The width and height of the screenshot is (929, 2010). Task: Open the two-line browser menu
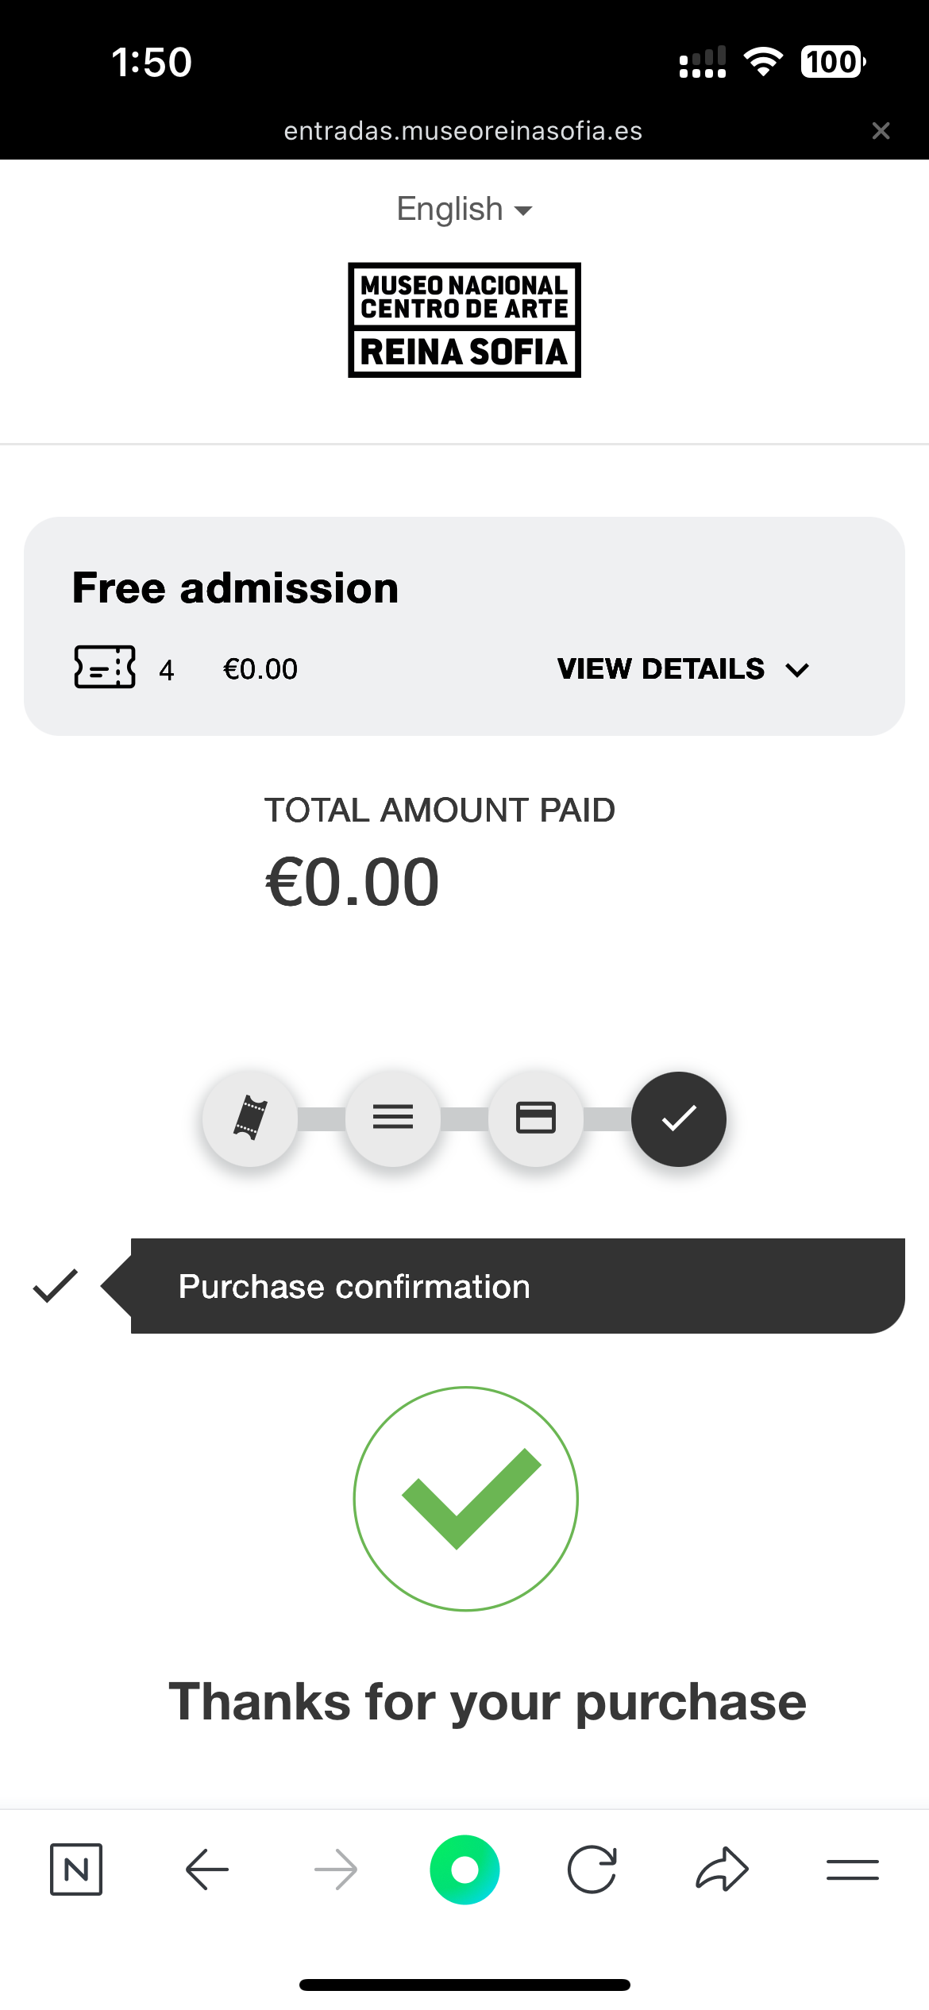point(852,1869)
